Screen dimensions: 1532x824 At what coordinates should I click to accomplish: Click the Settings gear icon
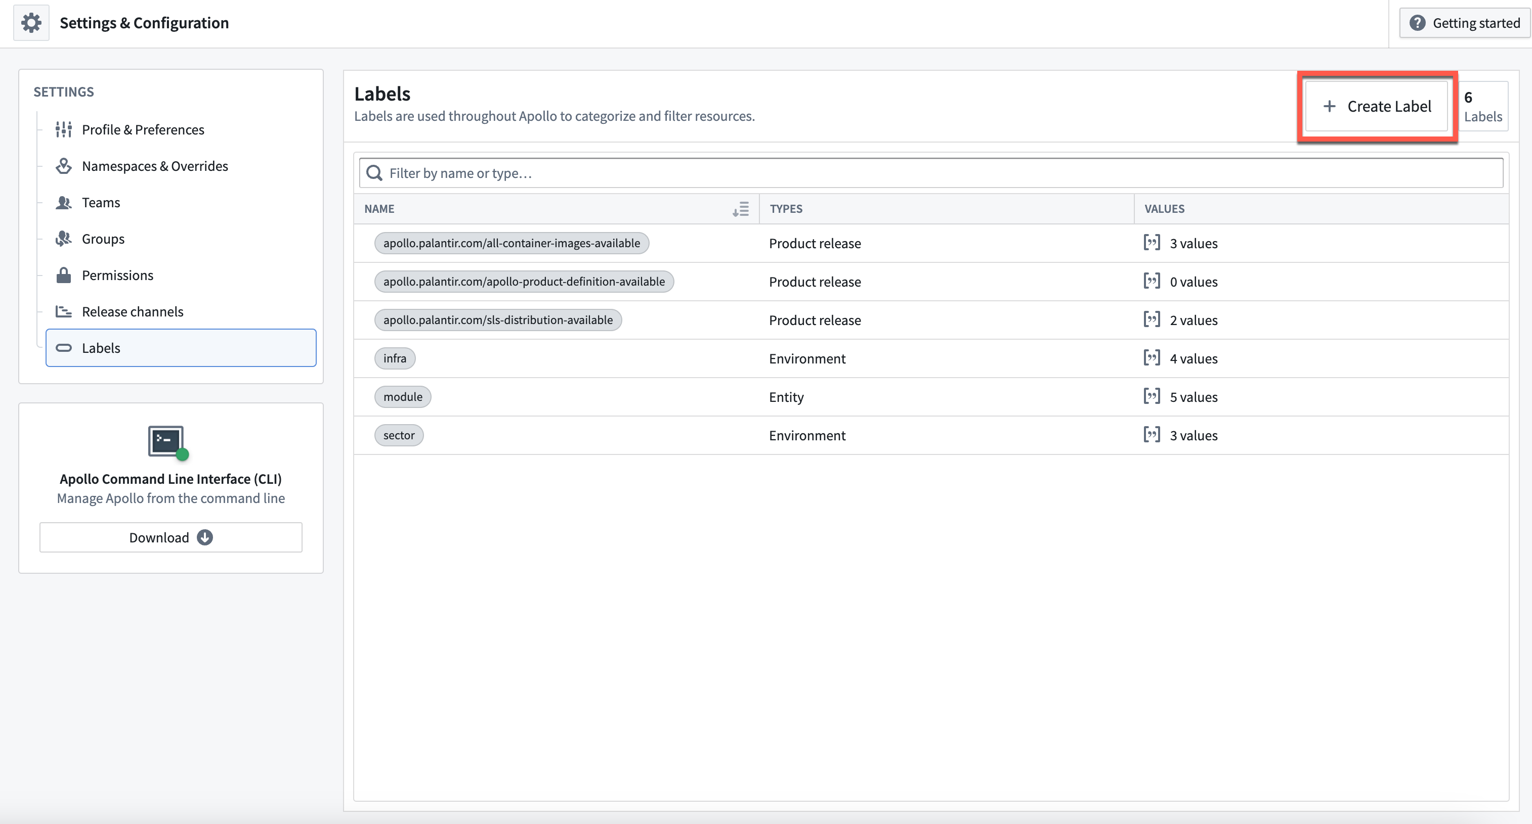click(30, 22)
